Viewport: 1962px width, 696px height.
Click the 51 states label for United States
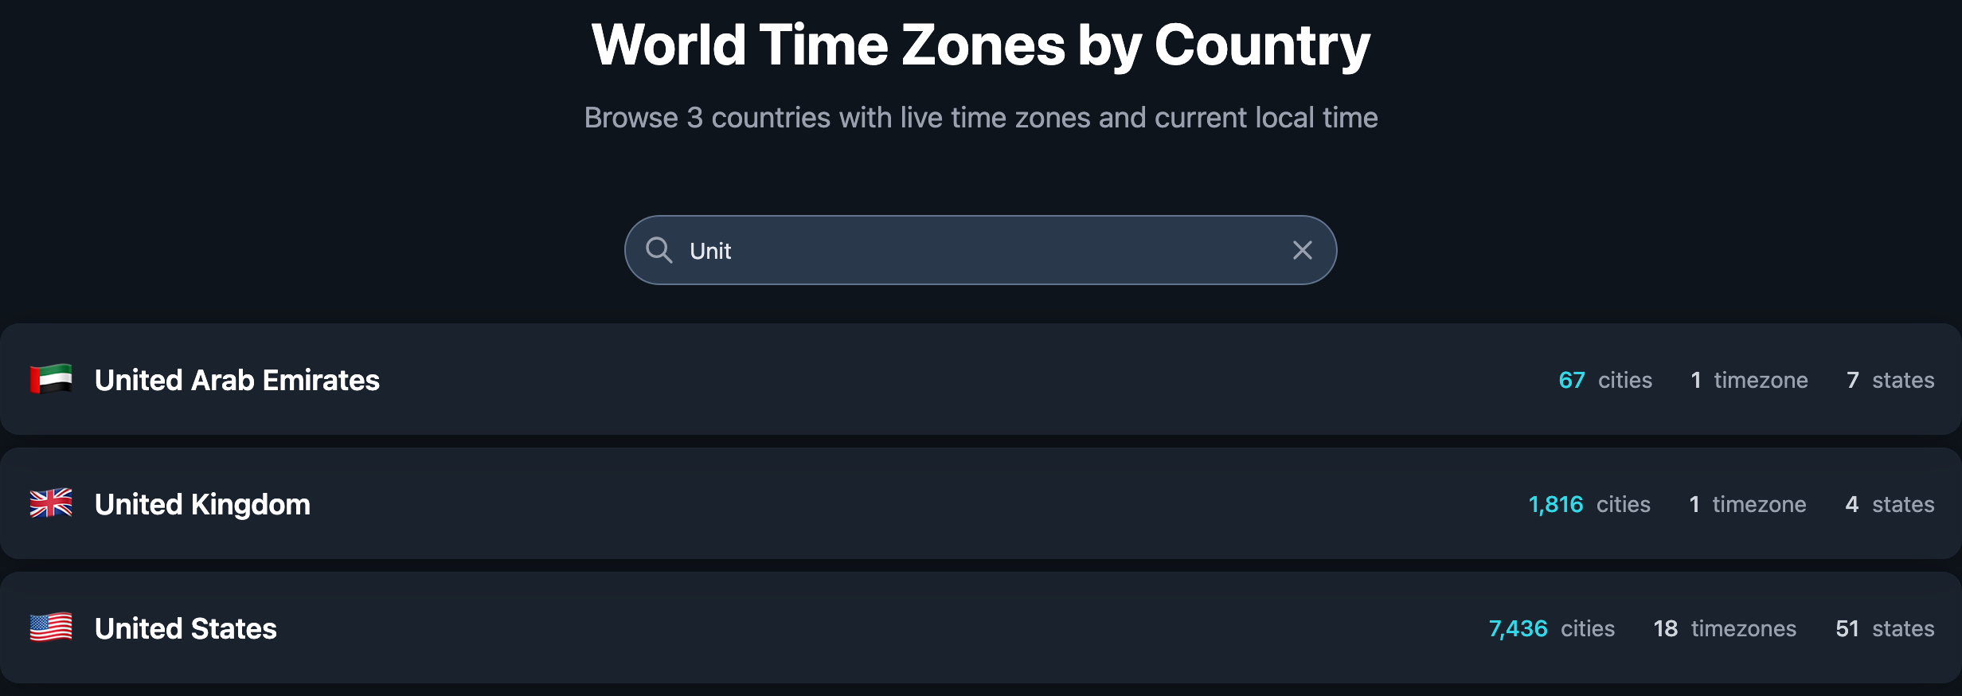point(1884,628)
